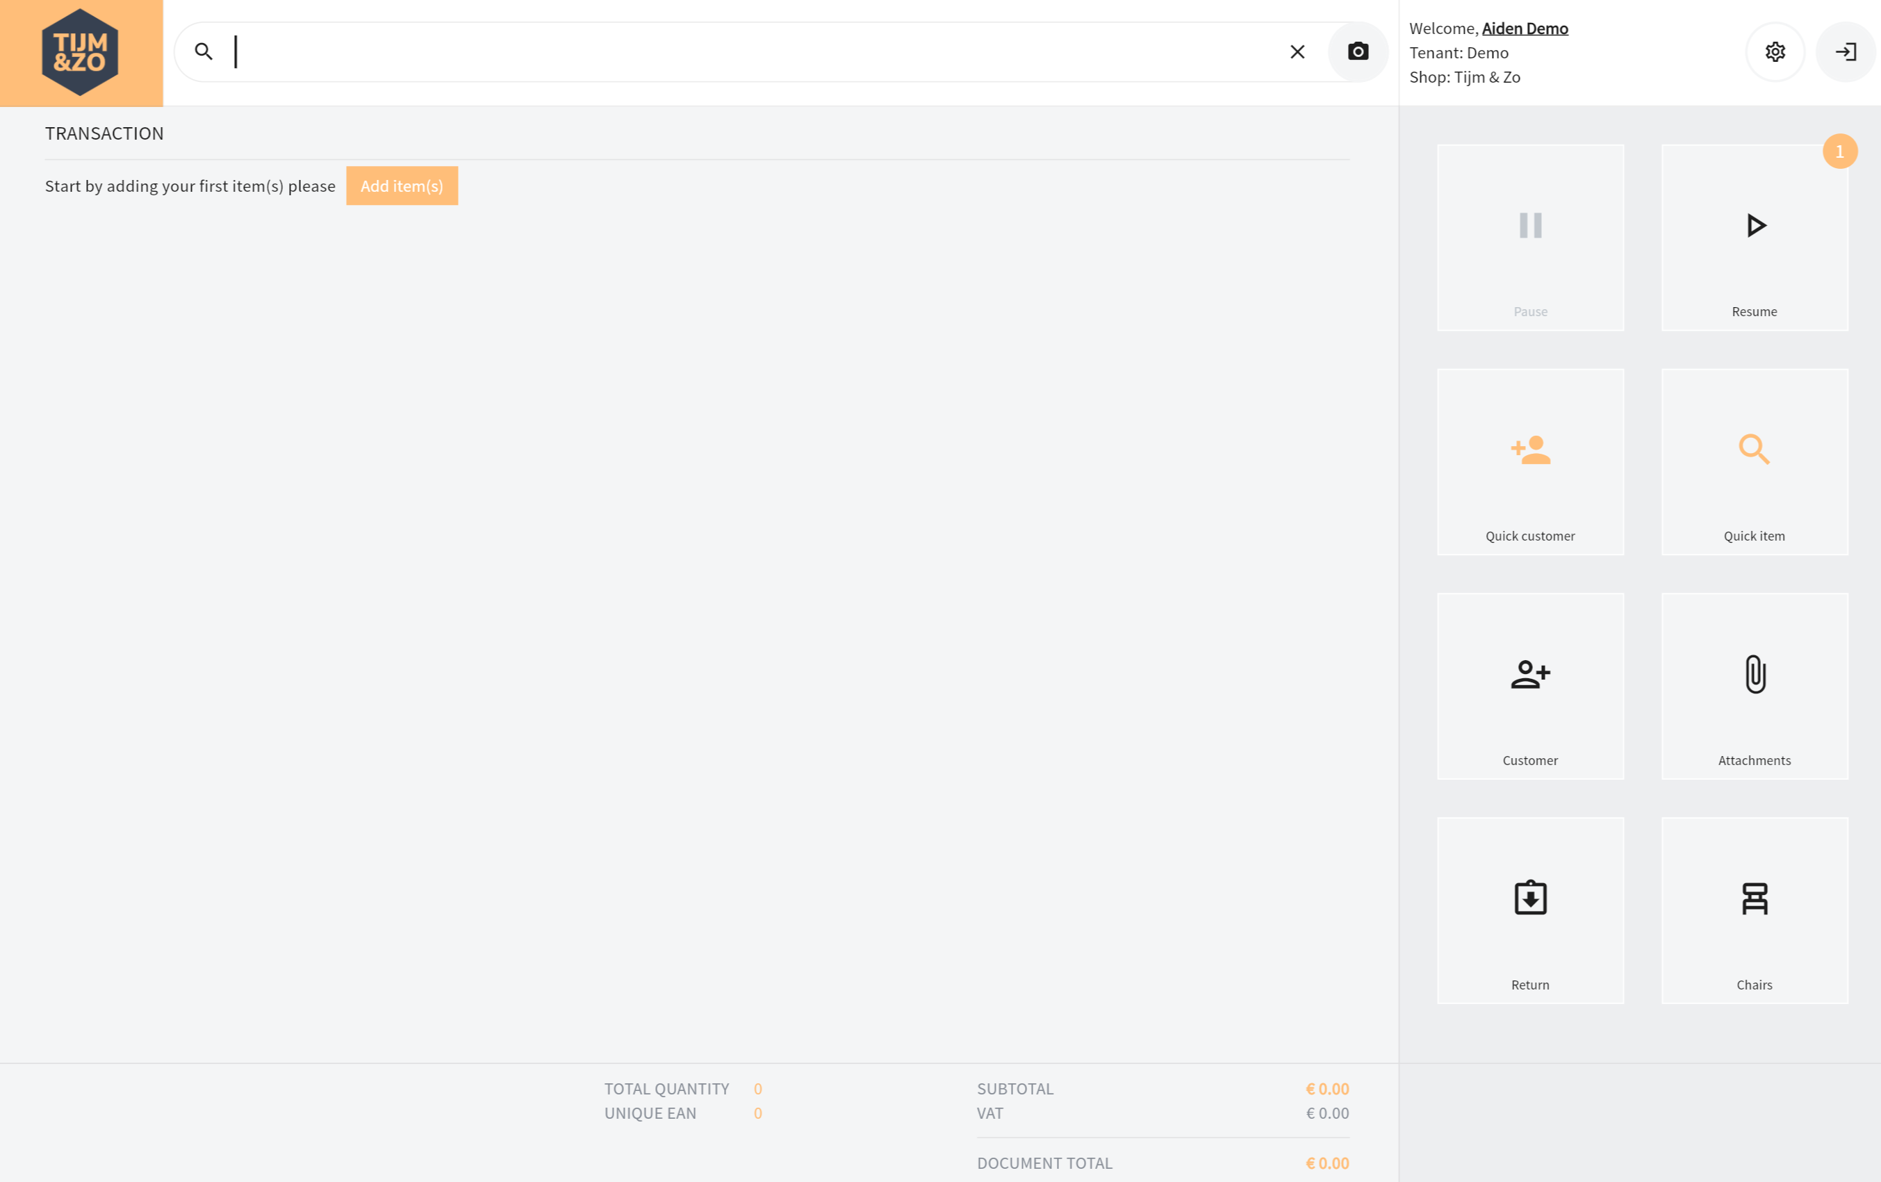
Task: Clear the search field with X icon
Action: (x=1297, y=52)
